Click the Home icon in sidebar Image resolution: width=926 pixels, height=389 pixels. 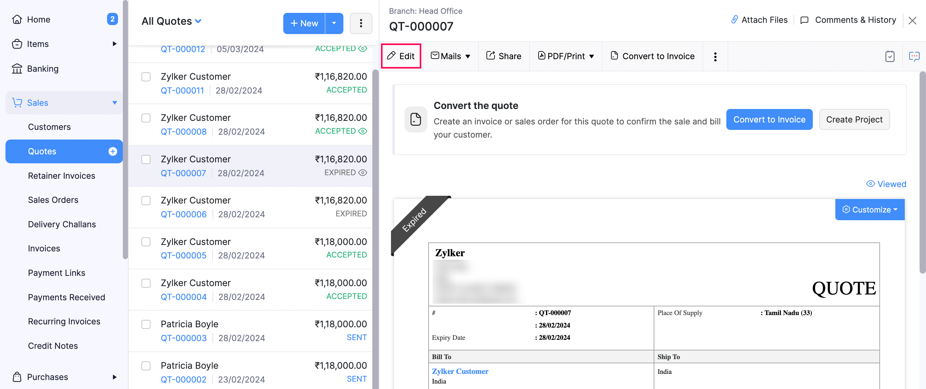pos(17,19)
